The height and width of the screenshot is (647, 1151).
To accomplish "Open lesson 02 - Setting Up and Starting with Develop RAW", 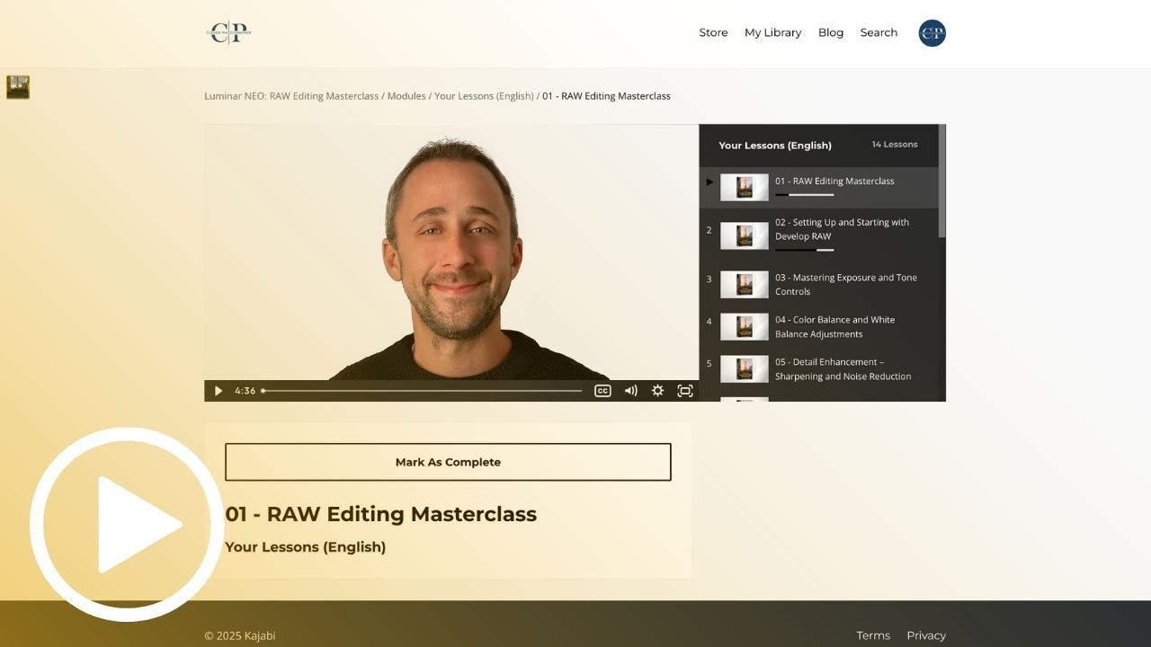I will [818, 235].
